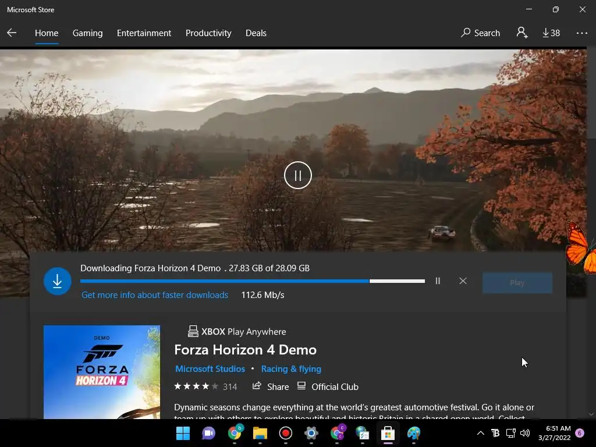Open File Explorer from the taskbar
This screenshot has height=447, width=596.
coord(260,433)
